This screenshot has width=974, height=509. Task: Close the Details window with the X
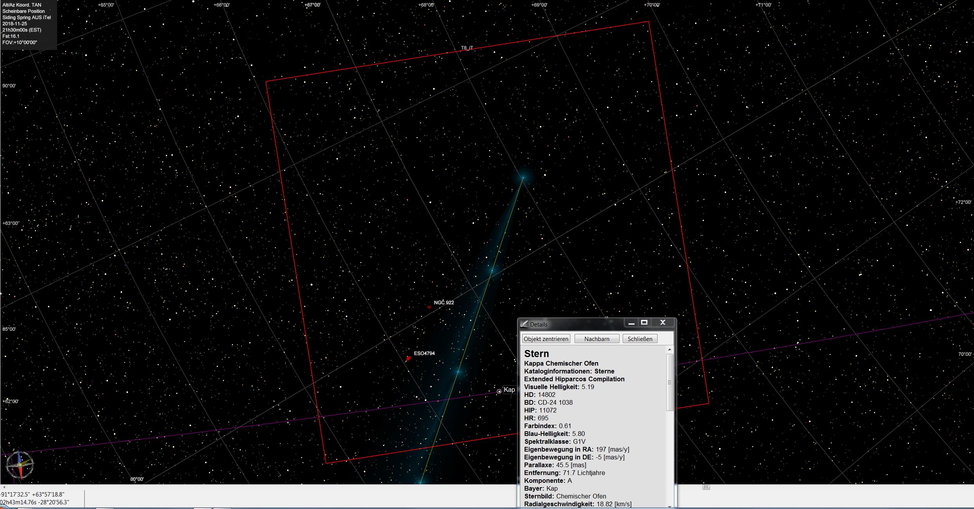[x=663, y=323]
